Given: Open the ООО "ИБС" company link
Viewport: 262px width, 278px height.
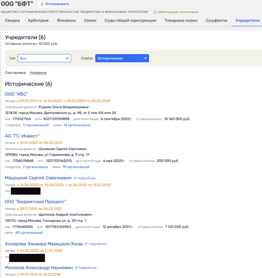Looking at the screenshot, I should tap(16, 94).
